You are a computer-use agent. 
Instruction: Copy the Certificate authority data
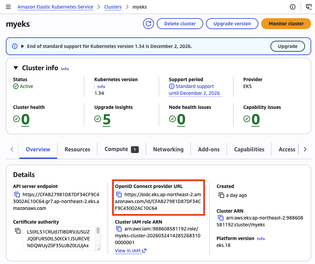coord(17,231)
